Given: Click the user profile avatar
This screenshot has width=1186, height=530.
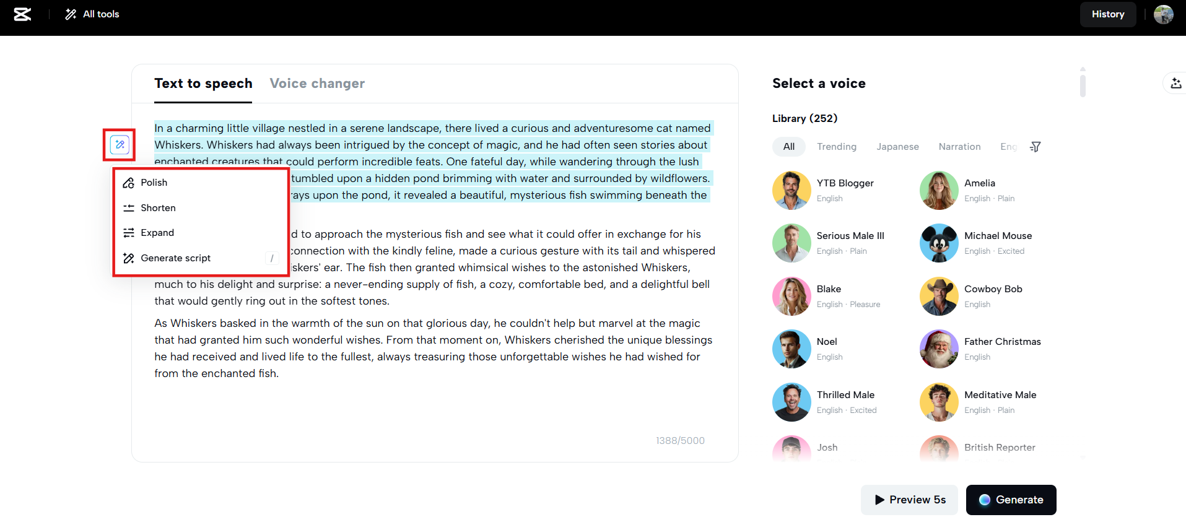Looking at the screenshot, I should point(1164,14).
